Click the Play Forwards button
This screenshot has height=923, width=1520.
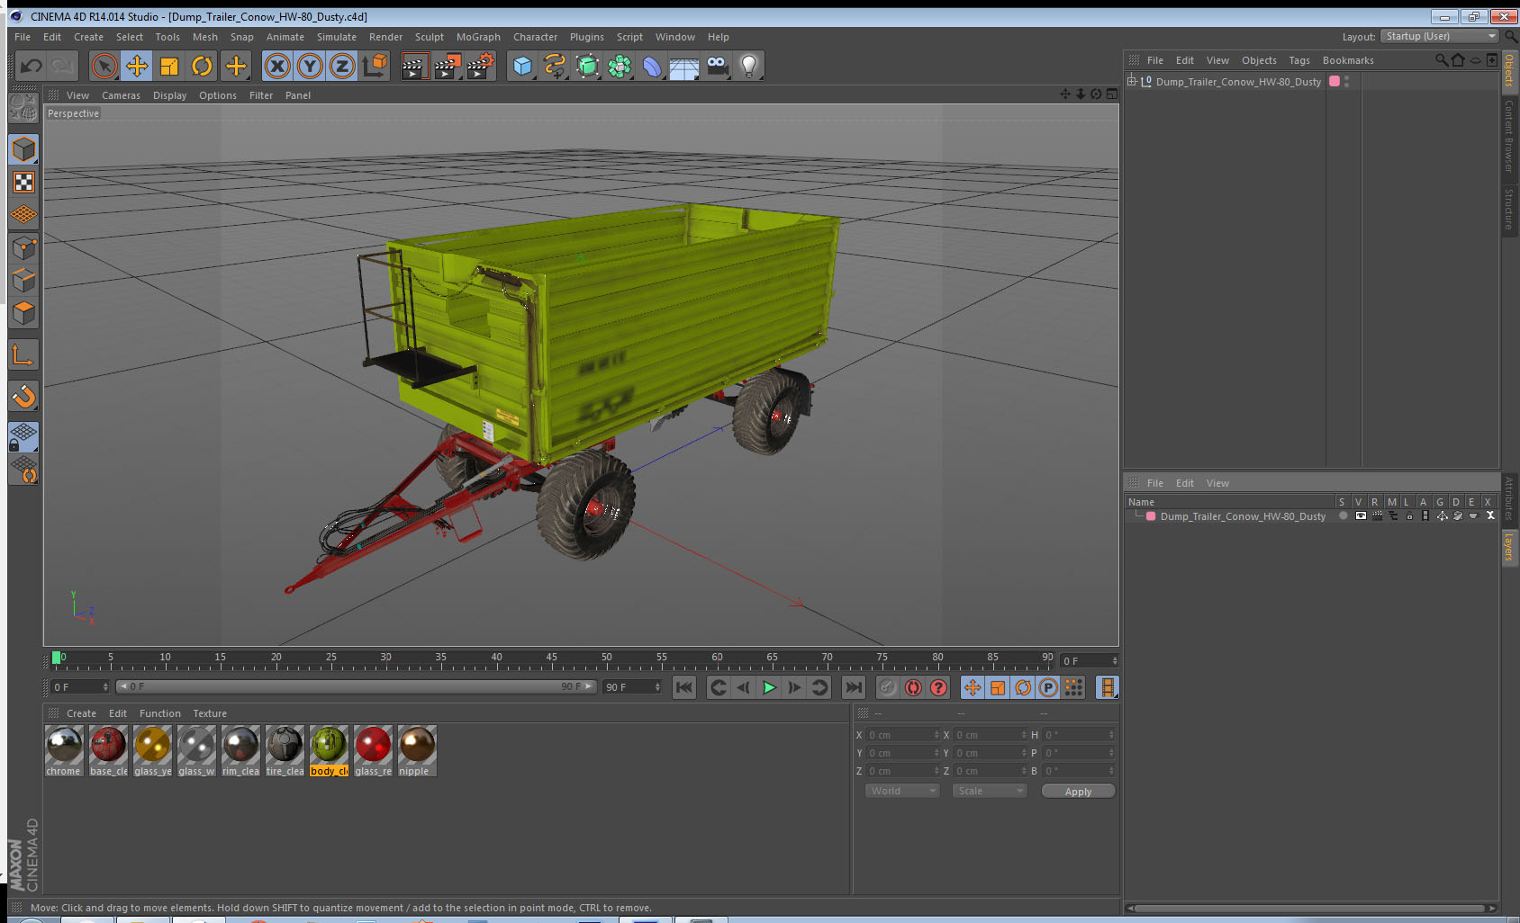tap(769, 687)
